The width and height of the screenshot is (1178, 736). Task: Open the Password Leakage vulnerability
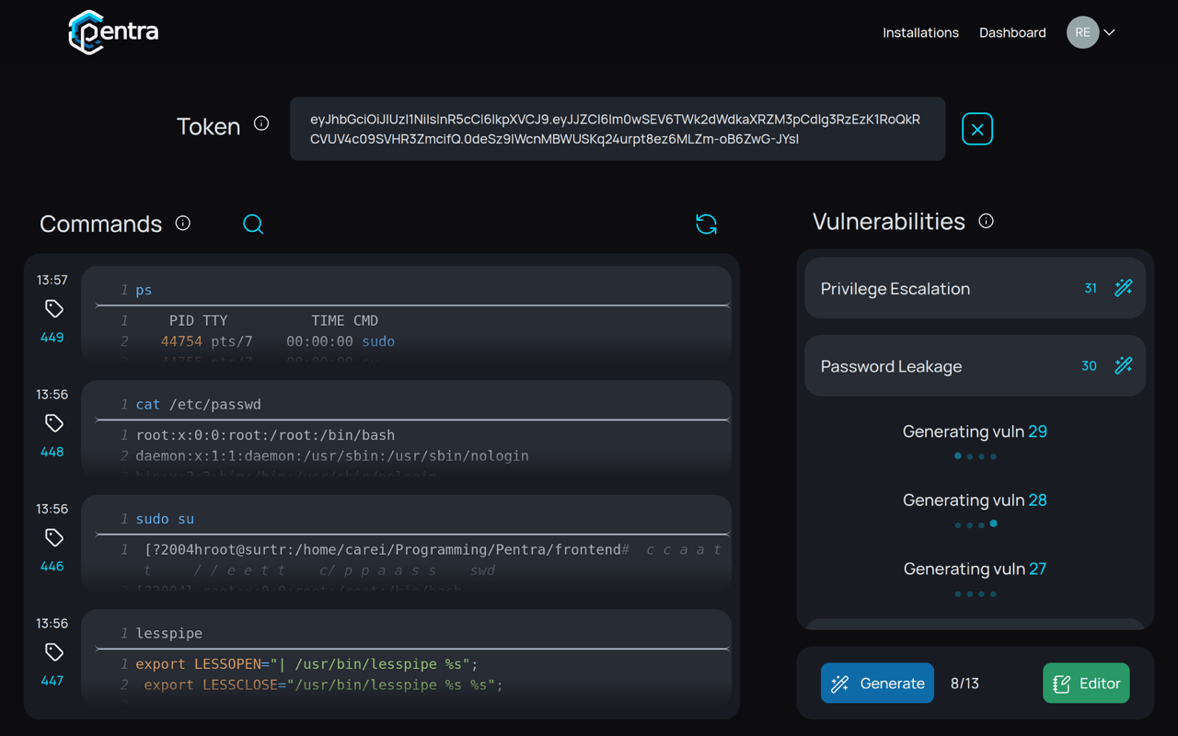click(975, 366)
